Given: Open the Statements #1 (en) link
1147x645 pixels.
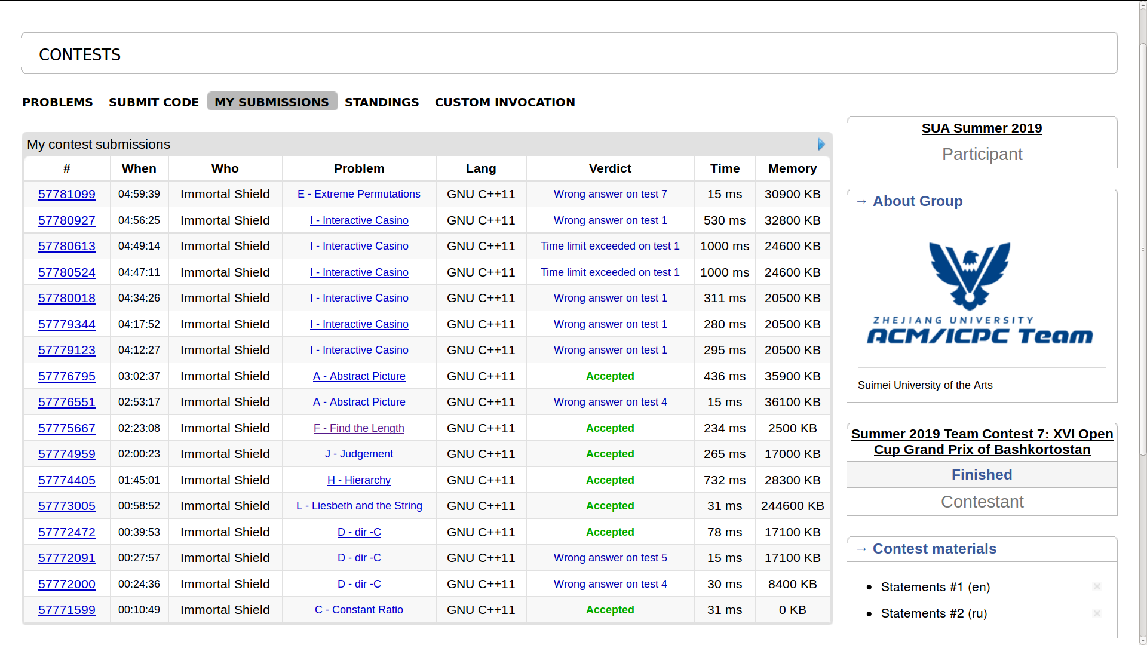Looking at the screenshot, I should pos(935,587).
